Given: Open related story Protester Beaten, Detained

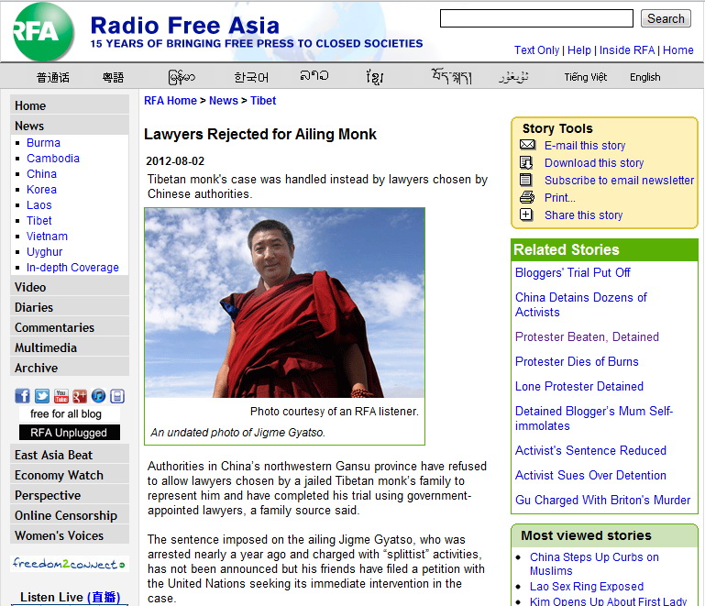Looking at the screenshot, I should point(587,337).
